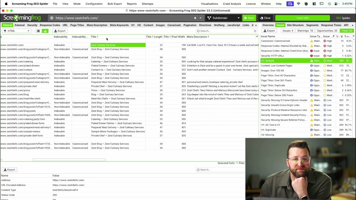Screen dimensions: 356x200
Task: Filter by Opportunities: 20 toggle
Action: [x=327, y=31]
